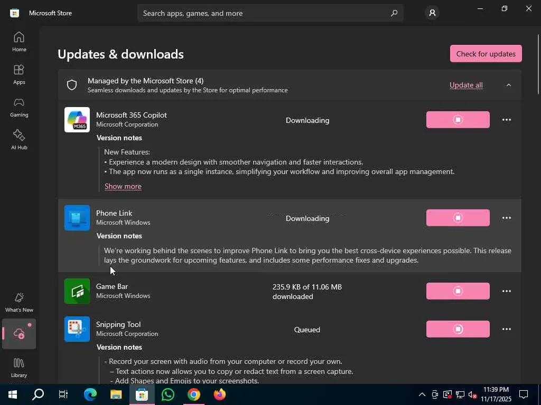The height and width of the screenshot is (405, 541).
Task: Click the Microsoft Store taskbar icon
Action: [x=142, y=394]
